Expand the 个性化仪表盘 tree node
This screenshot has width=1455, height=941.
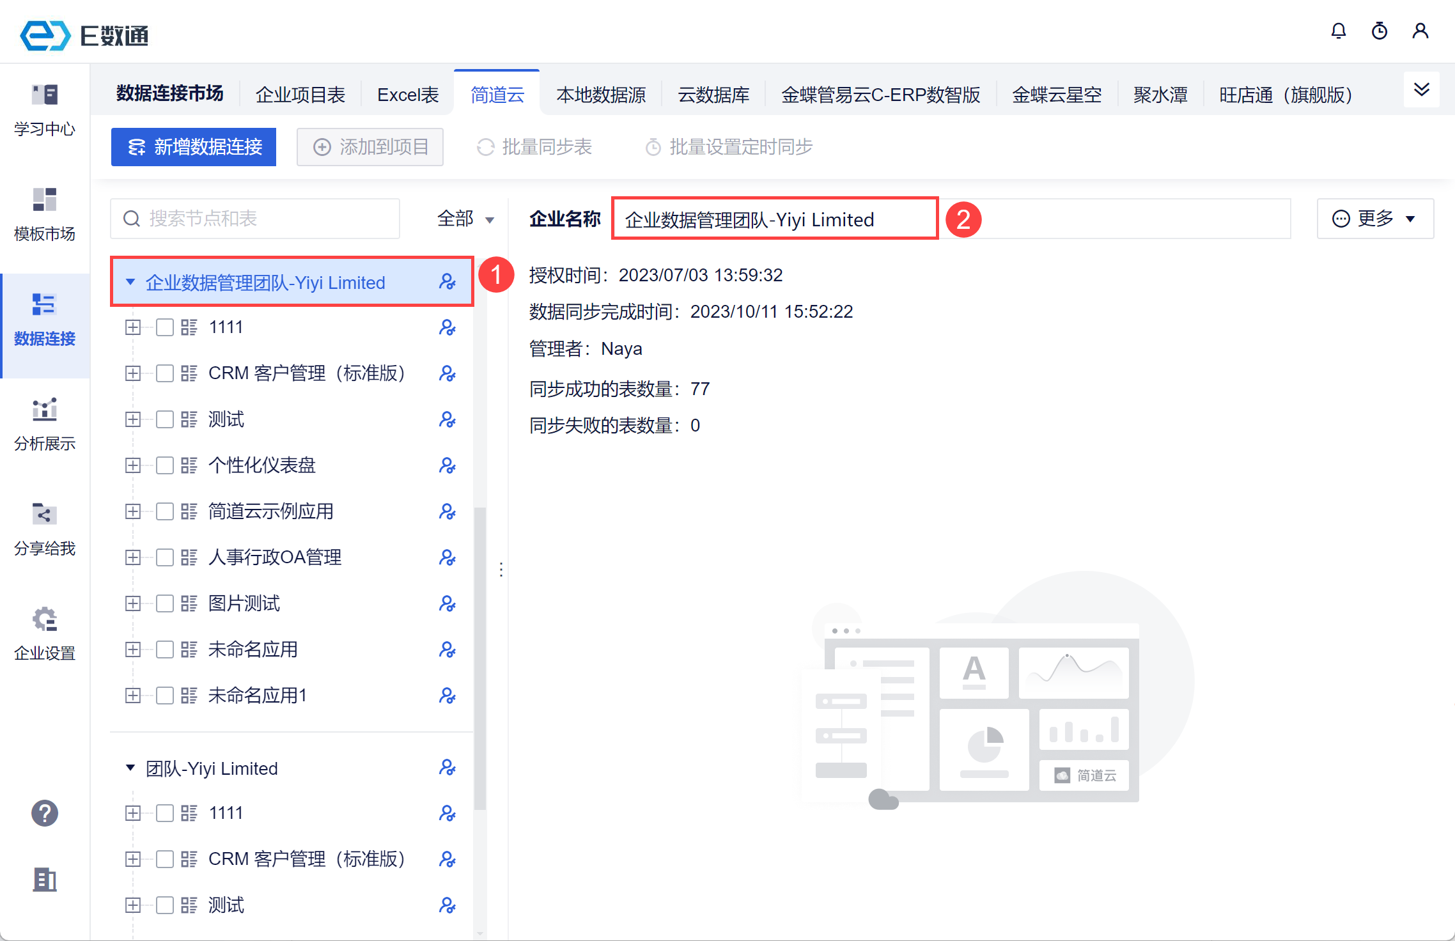click(x=133, y=465)
